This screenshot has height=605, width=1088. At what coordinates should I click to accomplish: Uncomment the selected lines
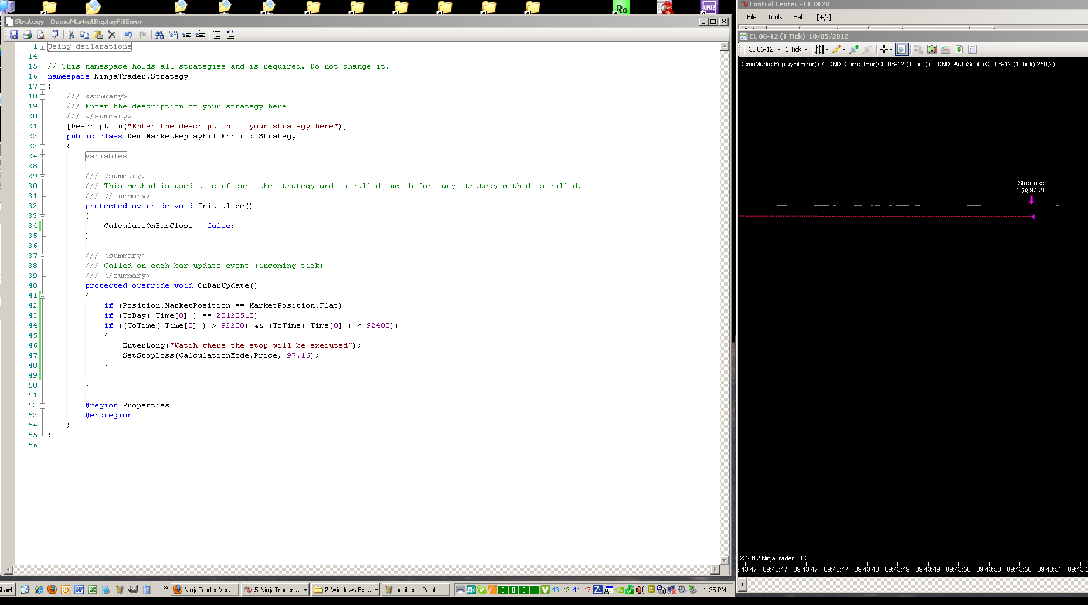point(230,35)
